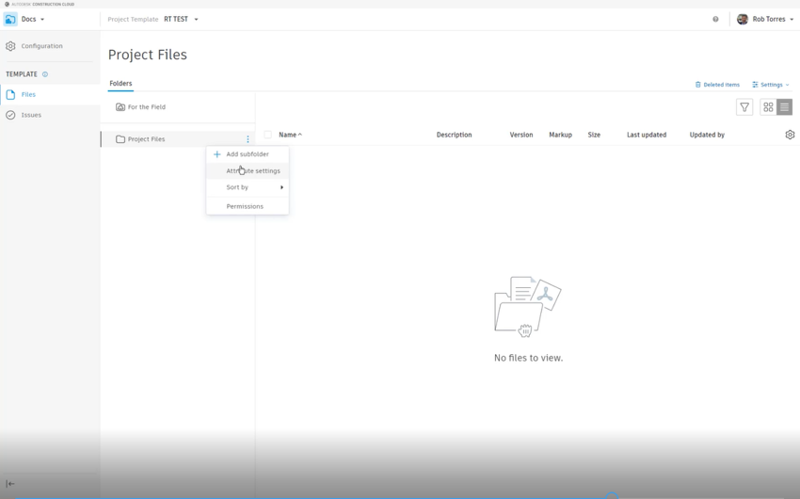Choose Permissions from context menu
Image resolution: width=800 pixels, height=499 pixels.
click(248, 206)
